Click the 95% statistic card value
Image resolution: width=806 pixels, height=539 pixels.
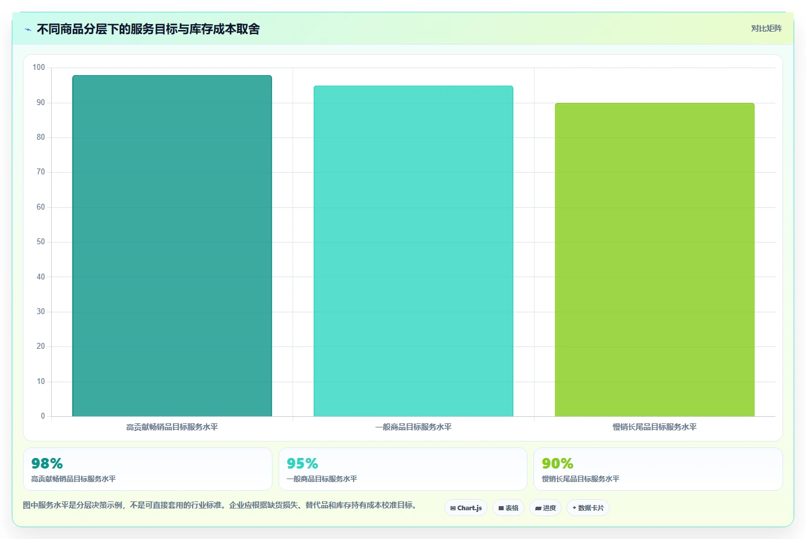point(303,463)
